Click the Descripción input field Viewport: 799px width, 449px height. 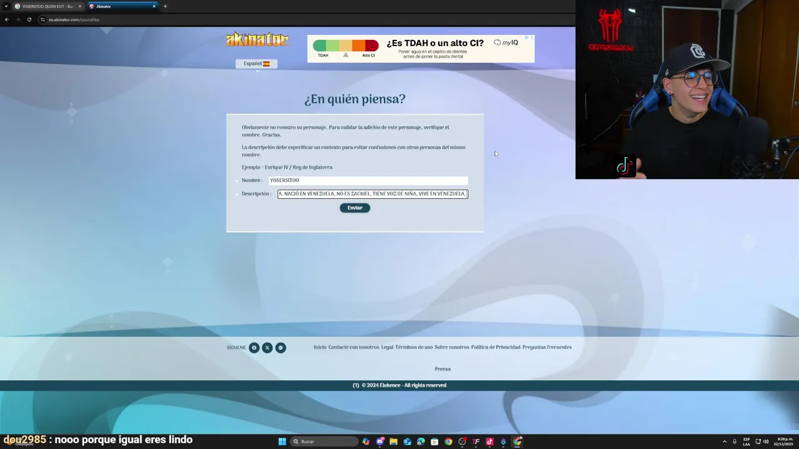click(373, 194)
